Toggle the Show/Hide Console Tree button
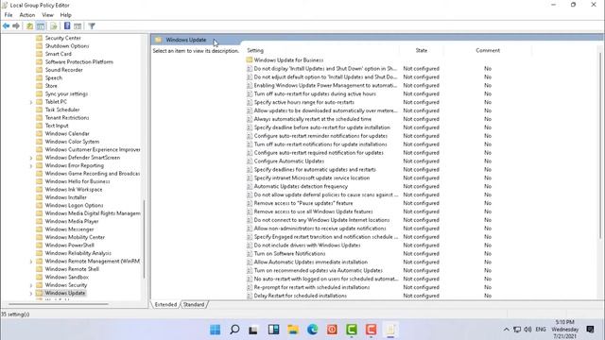This screenshot has height=340, width=605. coord(41,25)
